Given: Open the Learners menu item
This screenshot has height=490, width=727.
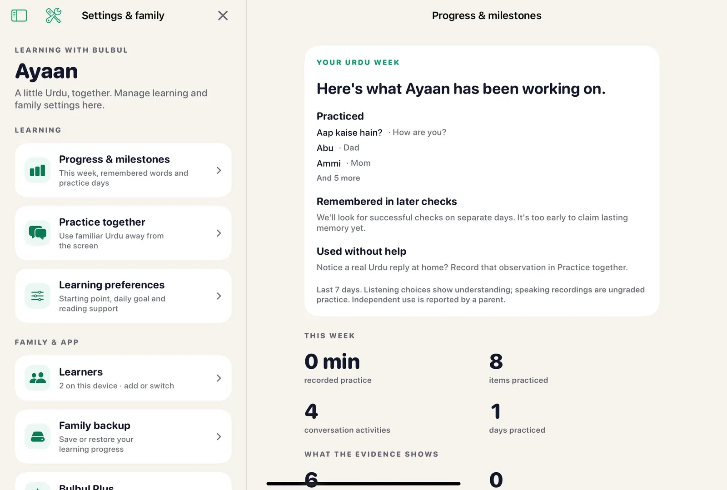Looking at the screenshot, I should pyautogui.click(x=123, y=378).
